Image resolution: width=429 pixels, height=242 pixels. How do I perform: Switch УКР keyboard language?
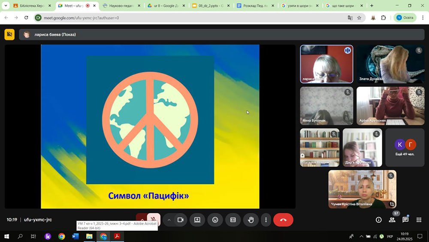pos(390,236)
